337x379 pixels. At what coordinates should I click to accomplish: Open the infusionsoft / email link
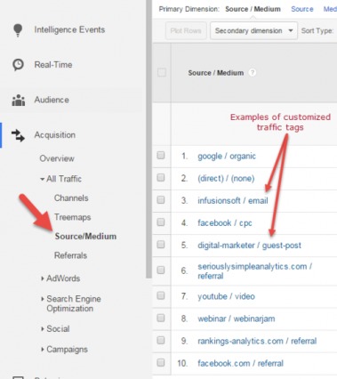pyautogui.click(x=233, y=201)
